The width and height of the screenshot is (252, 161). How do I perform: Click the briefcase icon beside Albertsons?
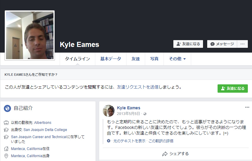[x=6, y=123]
